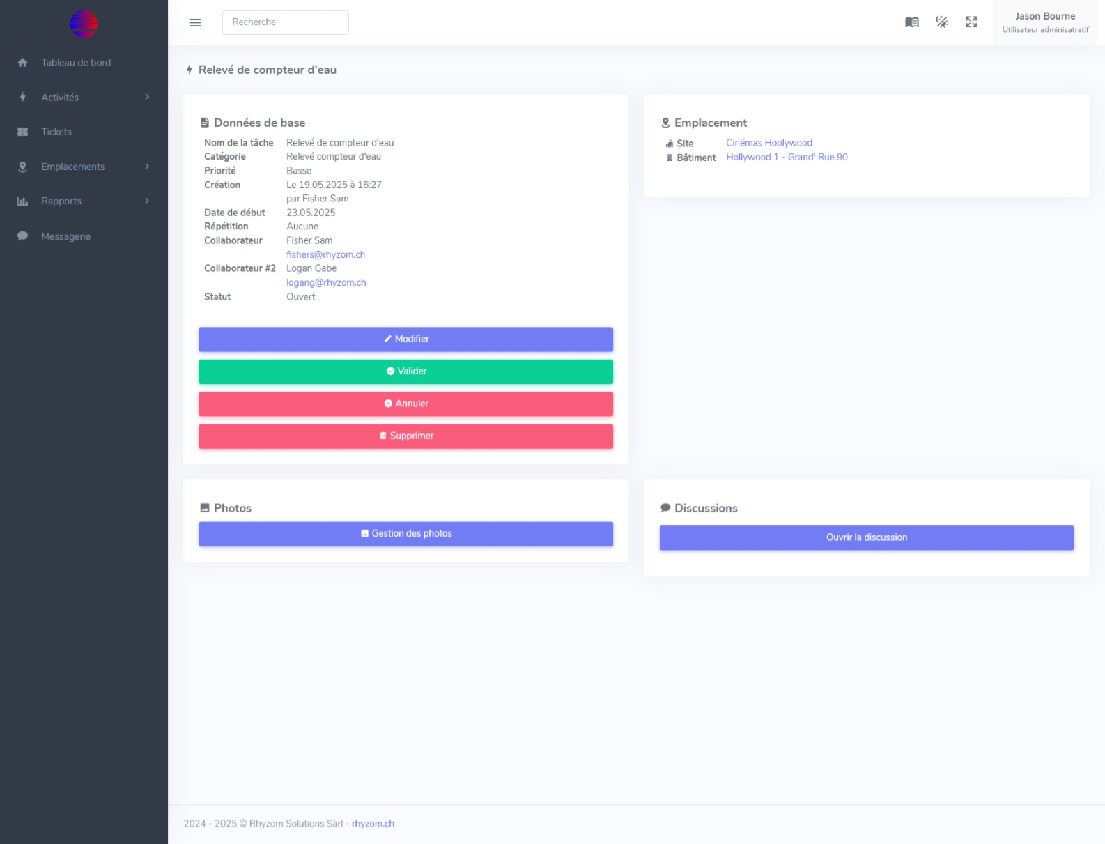Viewport: 1105px width, 844px height.
Task: Click the Rhyzom logo in sidebar
Action: (84, 24)
